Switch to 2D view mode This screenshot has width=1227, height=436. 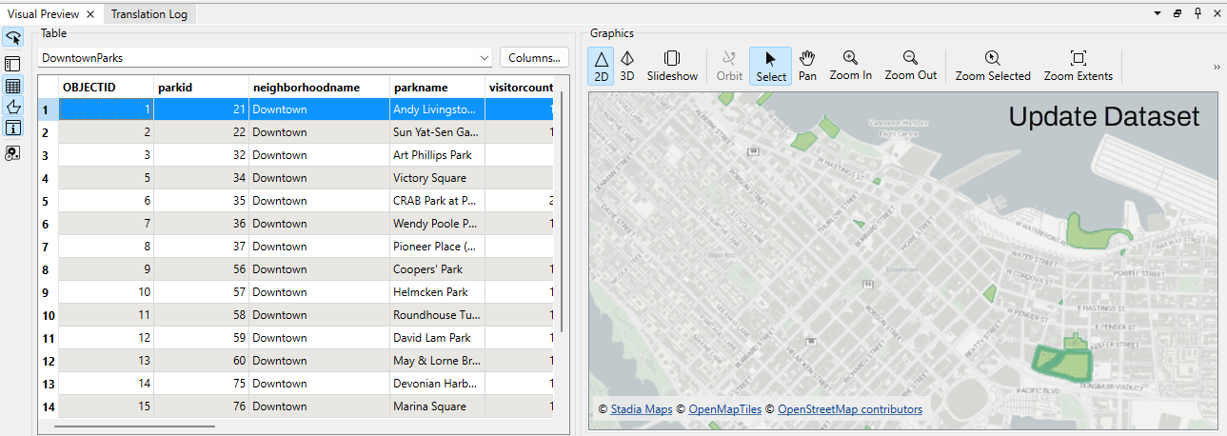pyautogui.click(x=602, y=66)
